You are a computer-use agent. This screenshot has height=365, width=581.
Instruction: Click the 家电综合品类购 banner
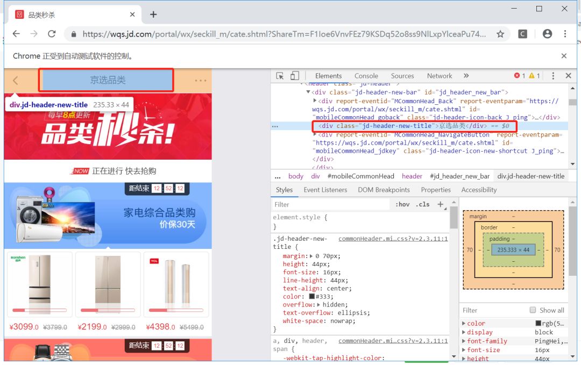(x=108, y=216)
